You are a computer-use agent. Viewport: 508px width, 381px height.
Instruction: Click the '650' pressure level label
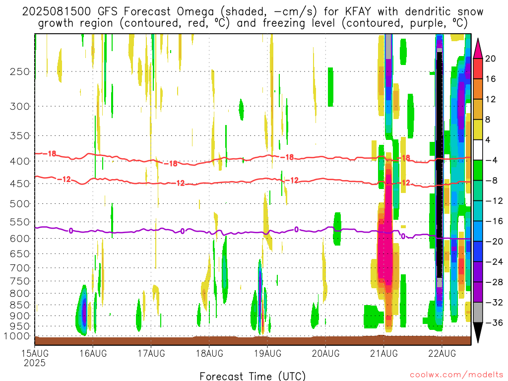click(20, 254)
